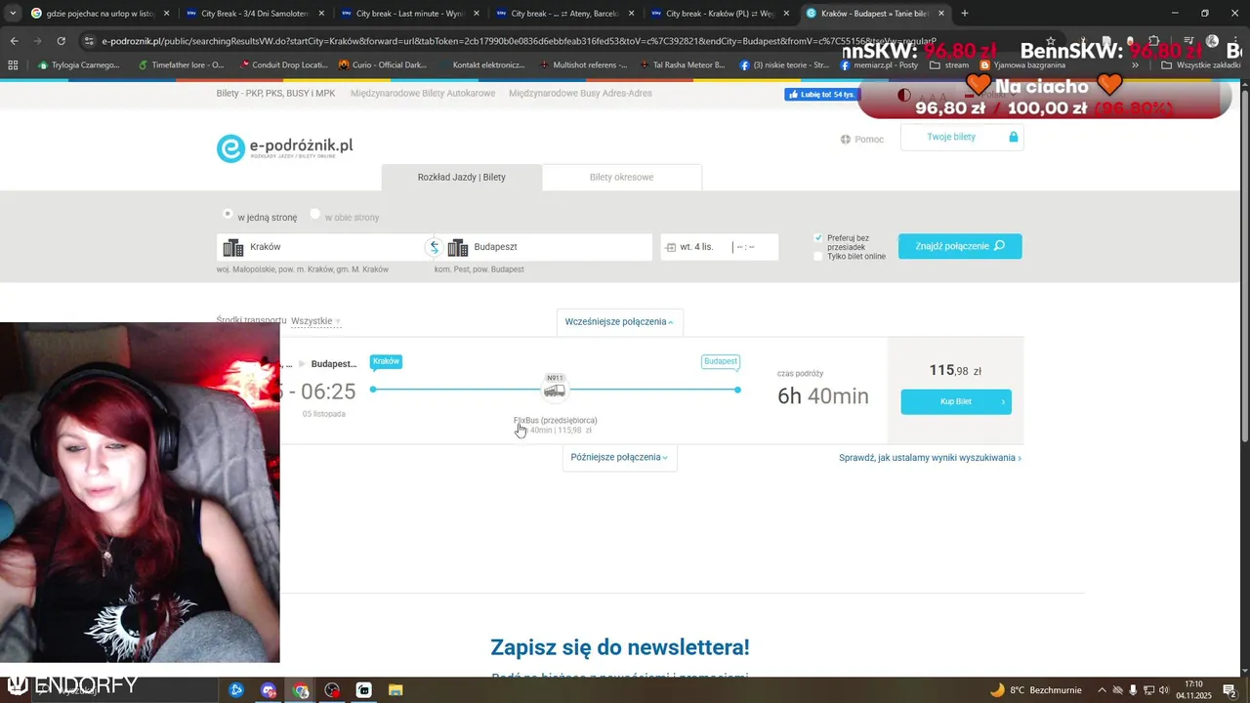Click the 'FlixBus (przedsiębiorca)' carrier text

pyautogui.click(x=556, y=420)
